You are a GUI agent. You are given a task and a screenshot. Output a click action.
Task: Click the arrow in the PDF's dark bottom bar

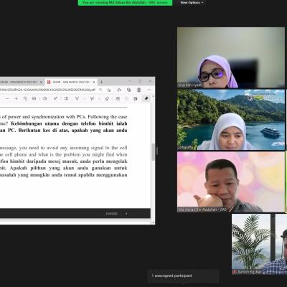click(126, 214)
